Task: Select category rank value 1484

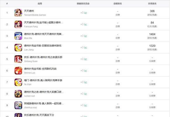Action: tap(152, 34)
